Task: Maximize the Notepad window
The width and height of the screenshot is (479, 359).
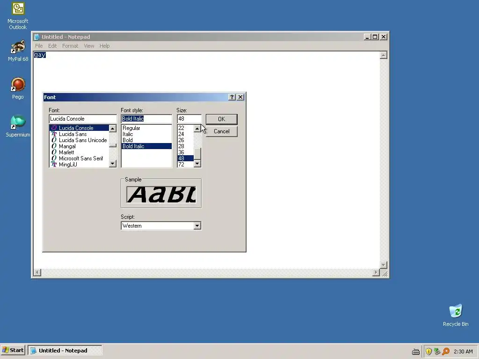Action: 375,37
